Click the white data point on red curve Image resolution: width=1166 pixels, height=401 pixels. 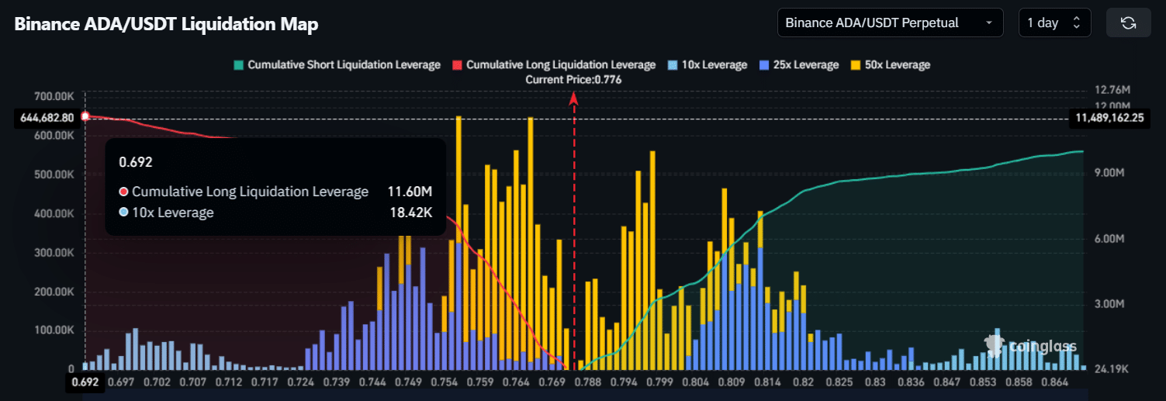pyautogui.click(x=85, y=116)
